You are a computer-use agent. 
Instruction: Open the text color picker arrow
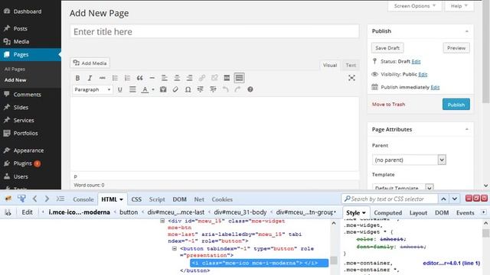(153, 90)
